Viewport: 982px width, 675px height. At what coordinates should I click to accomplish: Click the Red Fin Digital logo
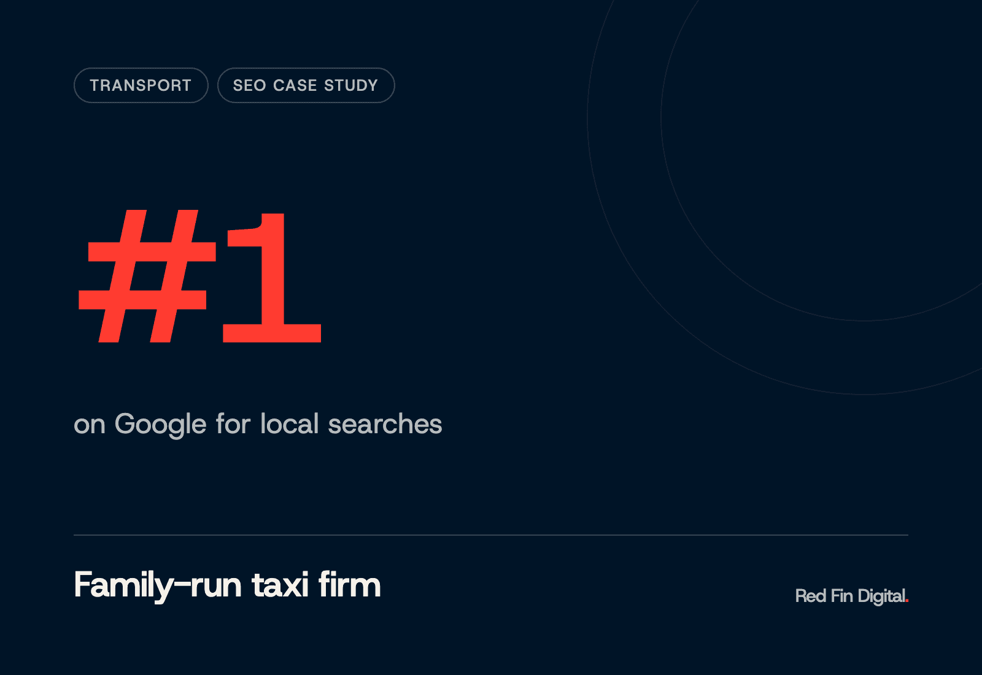point(852,596)
